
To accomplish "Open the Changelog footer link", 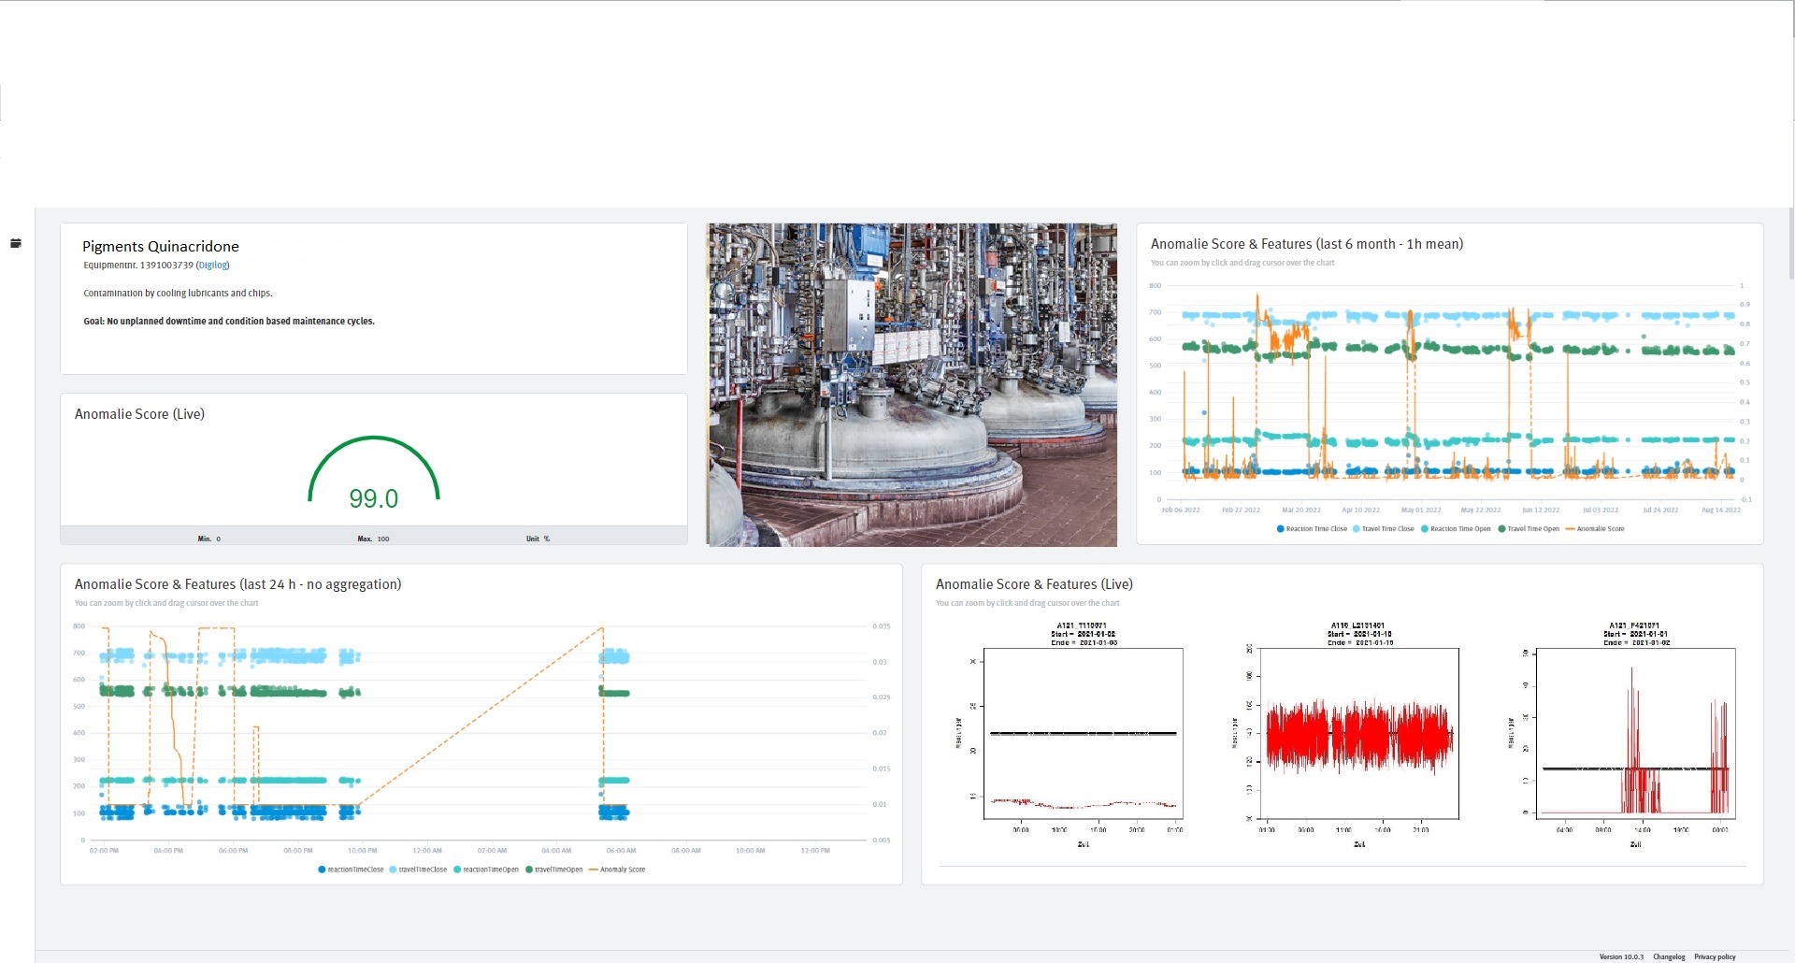I will [x=1668, y=956].
